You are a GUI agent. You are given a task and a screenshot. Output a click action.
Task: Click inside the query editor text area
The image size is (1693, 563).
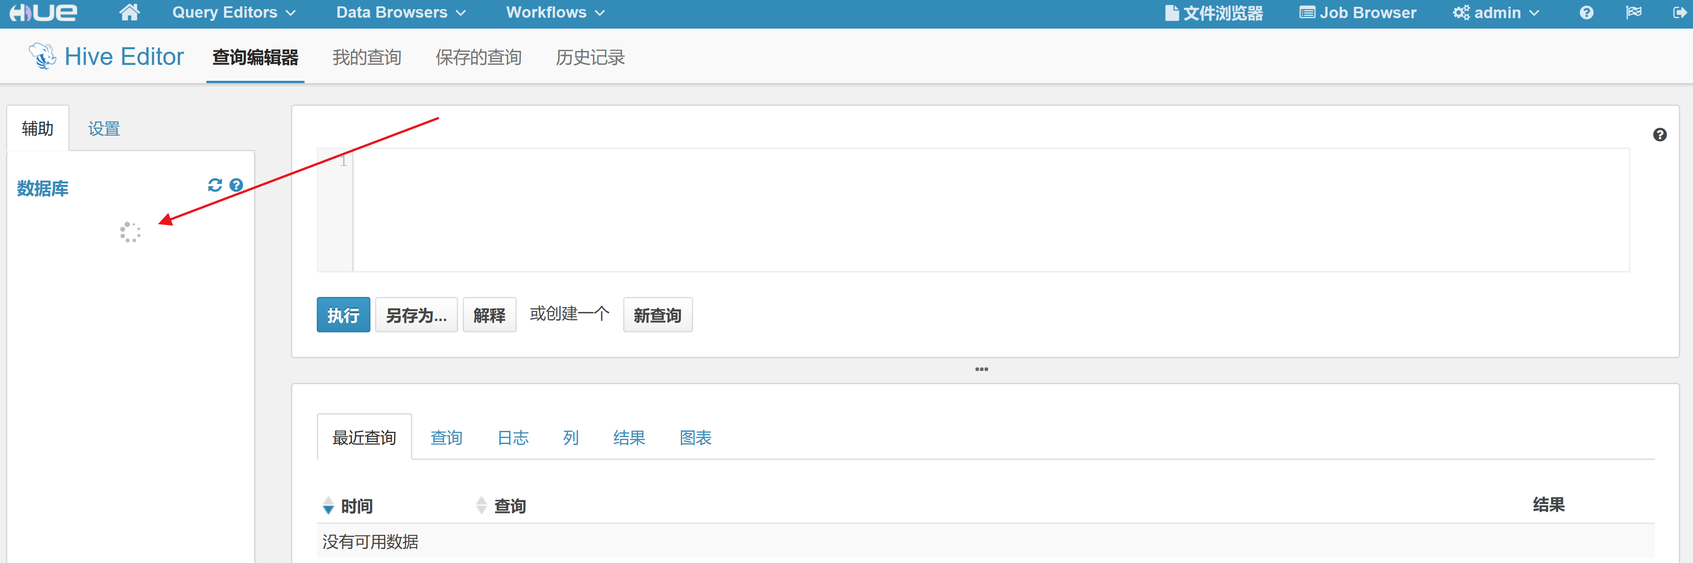[986, 210]
